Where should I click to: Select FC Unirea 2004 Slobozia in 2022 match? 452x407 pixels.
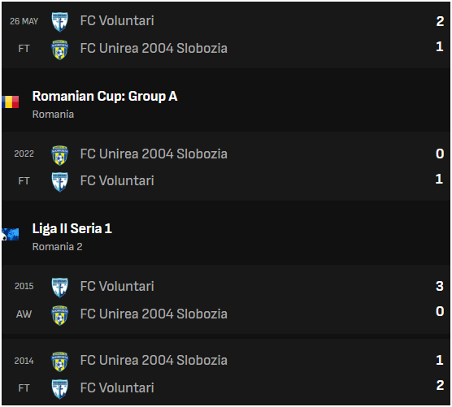click(x=154, y=154)
